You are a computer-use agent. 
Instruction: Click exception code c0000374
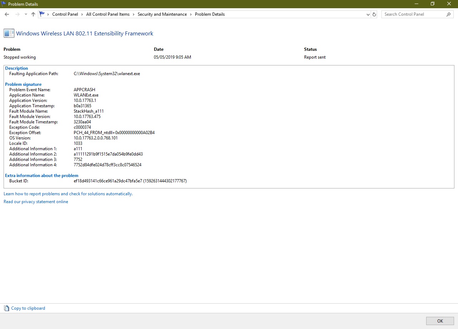82,127
